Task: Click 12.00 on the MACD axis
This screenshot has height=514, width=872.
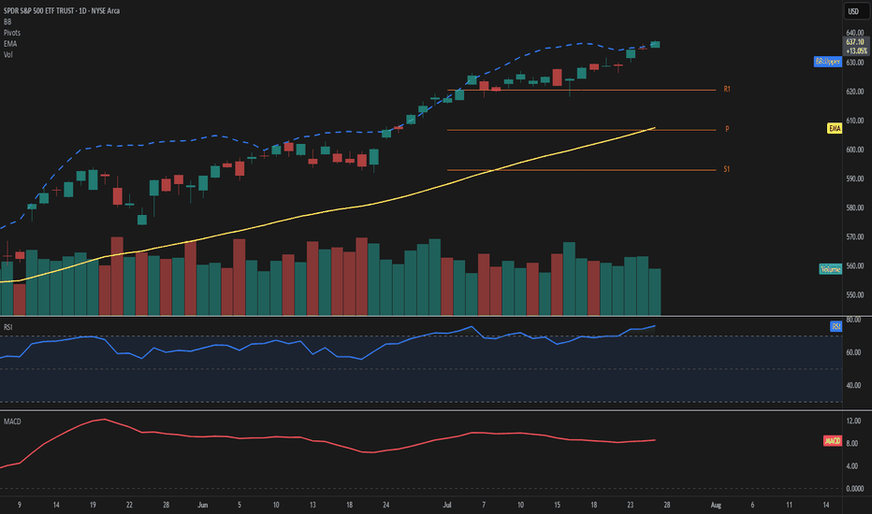Action: pyautogui.click(x=853, y=421)
